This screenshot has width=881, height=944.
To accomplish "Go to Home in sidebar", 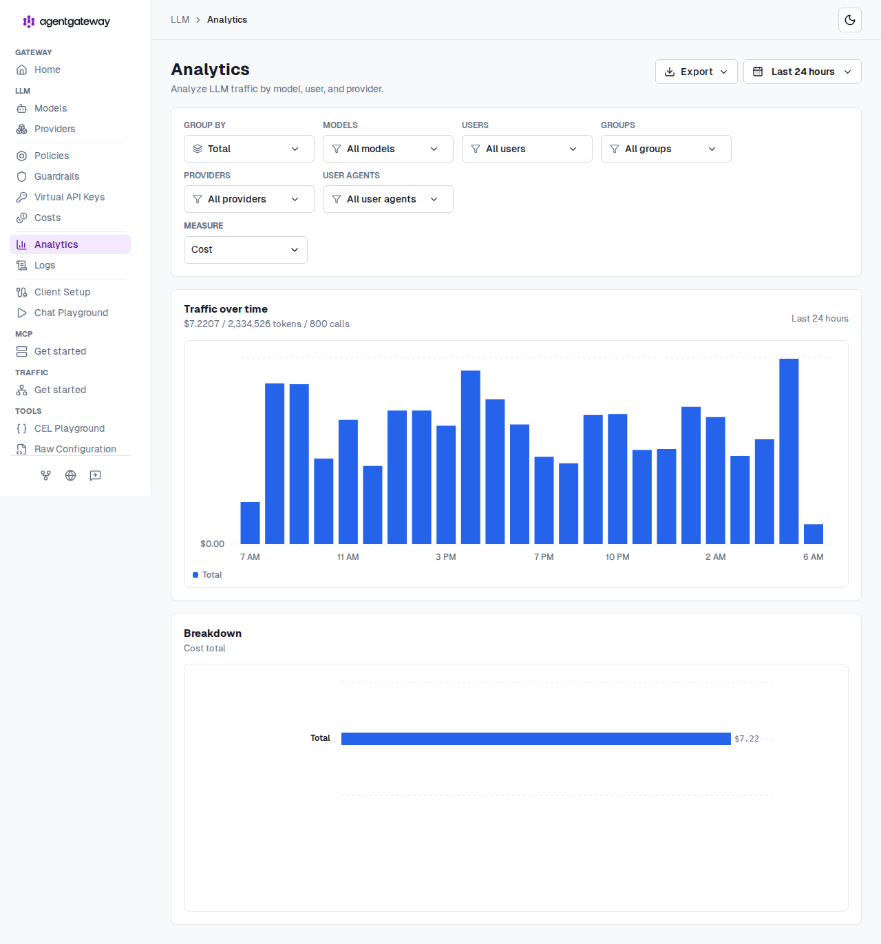I will (70, 70).
